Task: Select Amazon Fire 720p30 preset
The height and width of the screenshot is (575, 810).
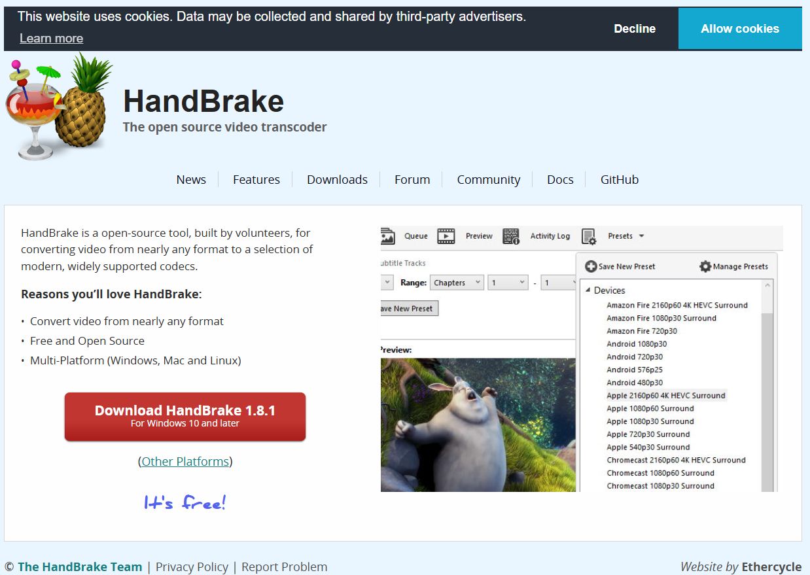Action: click(642, 331)
